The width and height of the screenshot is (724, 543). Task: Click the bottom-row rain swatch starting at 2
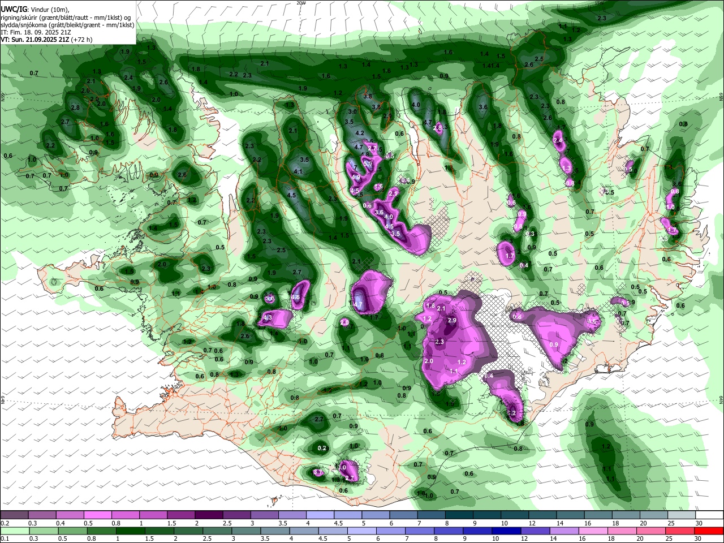[x=188, y=531]
